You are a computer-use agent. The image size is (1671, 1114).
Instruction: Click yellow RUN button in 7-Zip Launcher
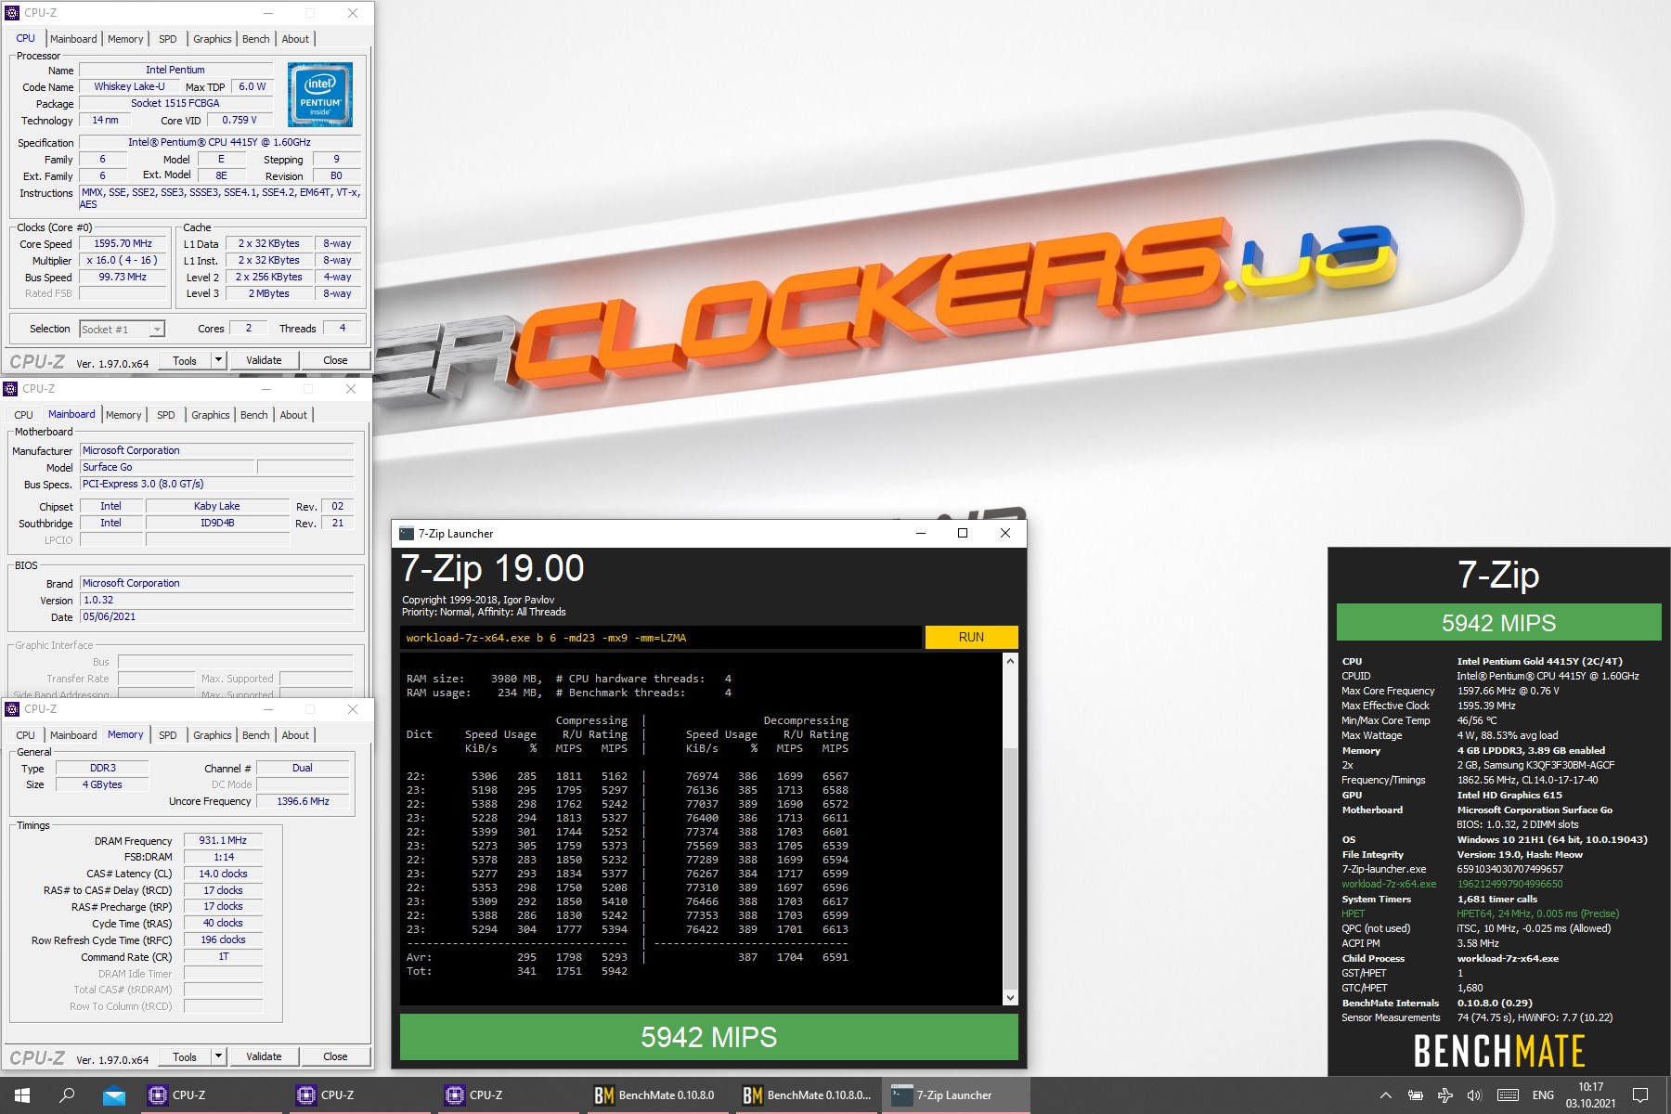[x=971, y=637]
